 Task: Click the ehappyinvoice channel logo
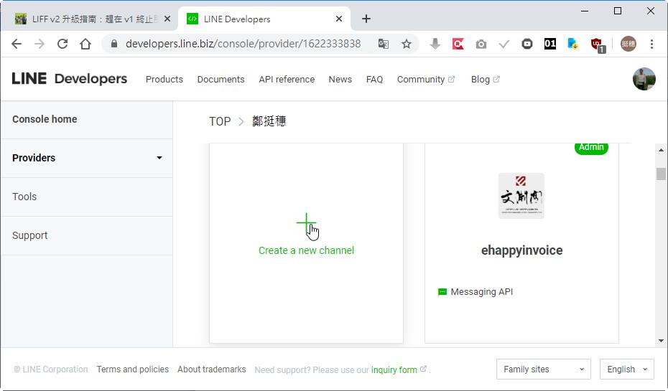tap(521, 196)
